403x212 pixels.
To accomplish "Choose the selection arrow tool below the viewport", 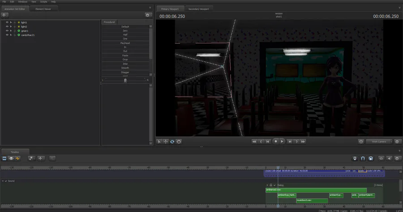I will (x=159, y=142).
